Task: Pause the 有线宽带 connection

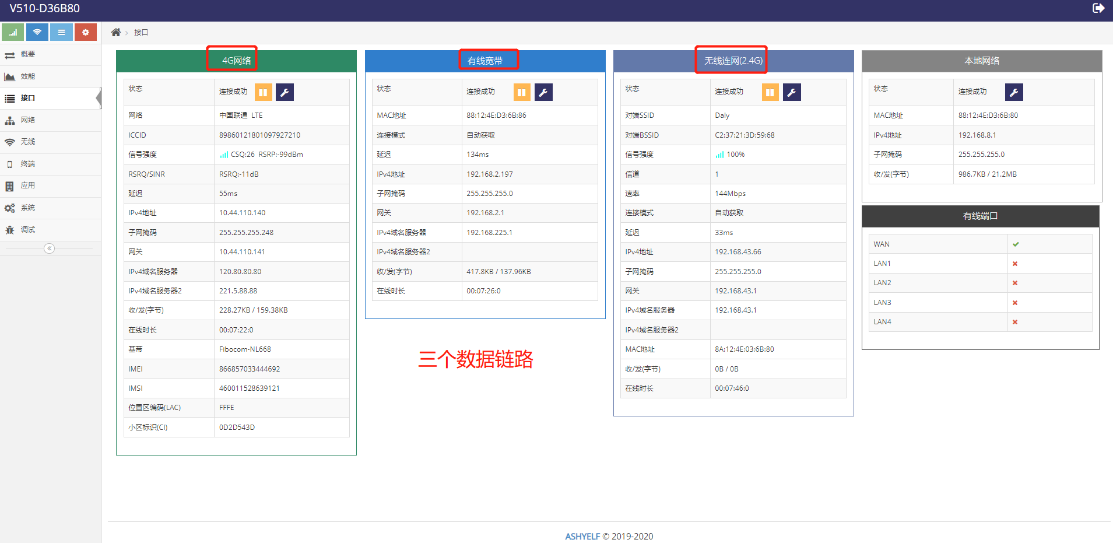Action: click(x=522, y=92)
